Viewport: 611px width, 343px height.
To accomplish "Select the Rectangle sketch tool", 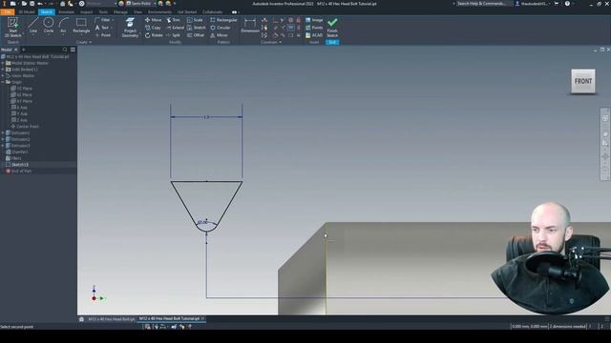I will pyautogui.click(x=81, y=26).
